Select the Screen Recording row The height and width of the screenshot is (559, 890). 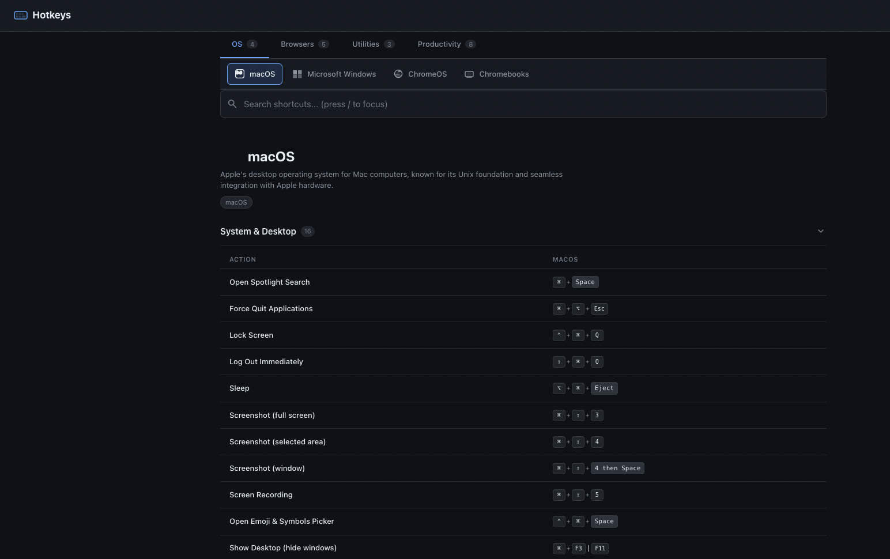(x=523, y=495)
